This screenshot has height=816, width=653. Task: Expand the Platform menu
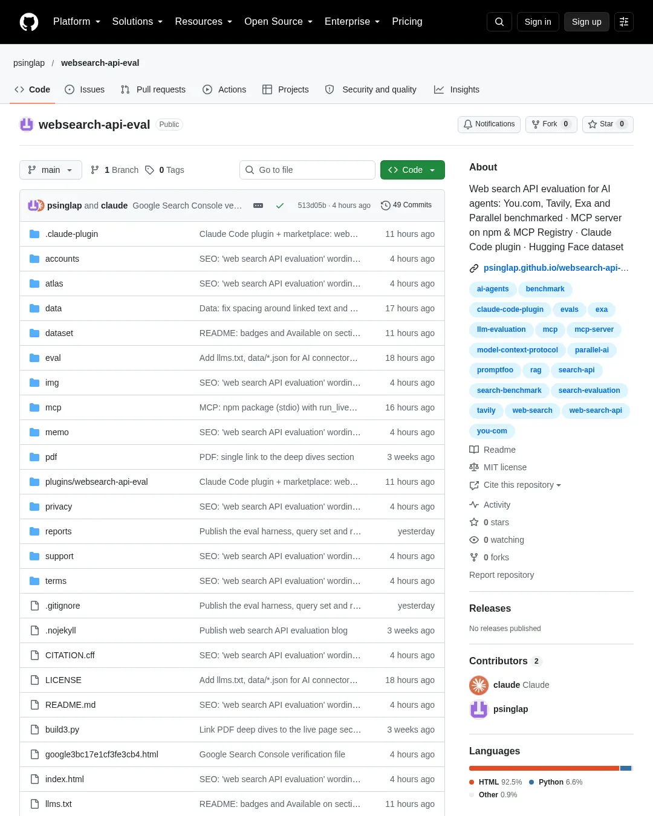77,22
